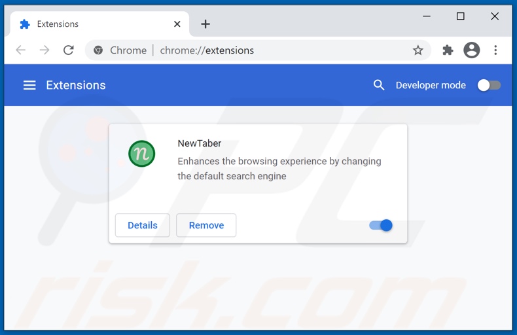Click the NewTaber green extension icon
This screenshot has height=335, width=517.
[x=142, y=154]
